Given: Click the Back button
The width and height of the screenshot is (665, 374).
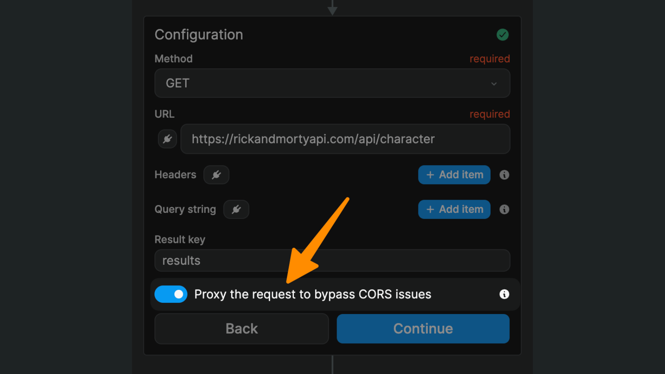Looking at the screenshot, I should pos(241,328).
